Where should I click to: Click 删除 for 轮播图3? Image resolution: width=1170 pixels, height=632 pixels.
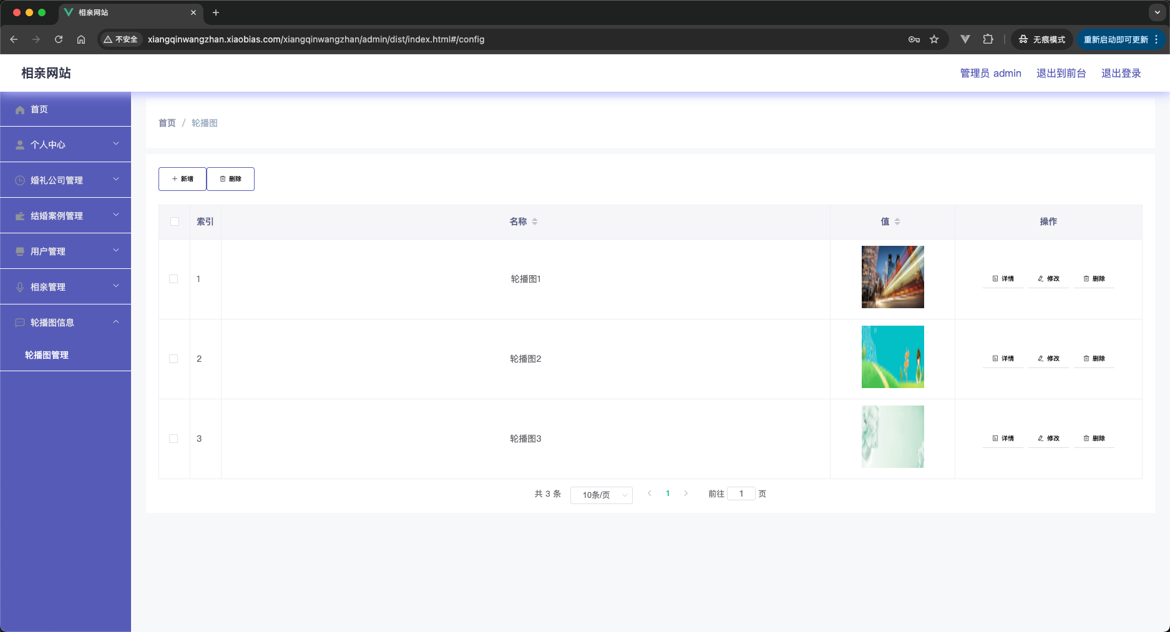tap(1094, 439)
